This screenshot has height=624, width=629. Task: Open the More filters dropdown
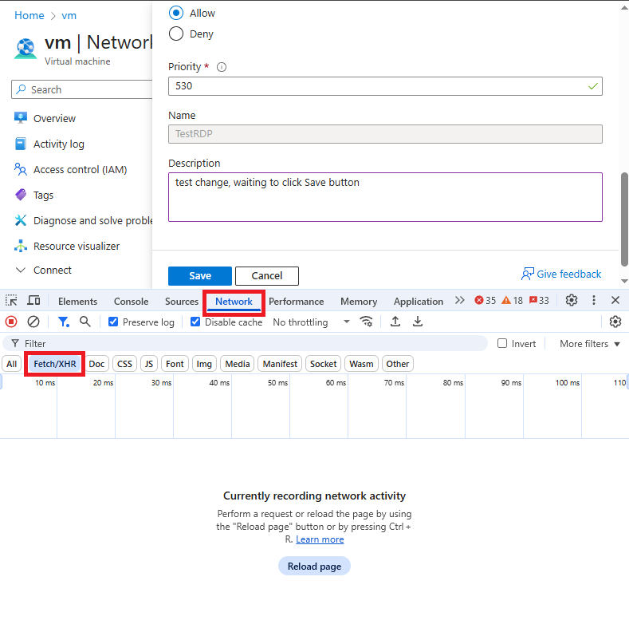590,344
